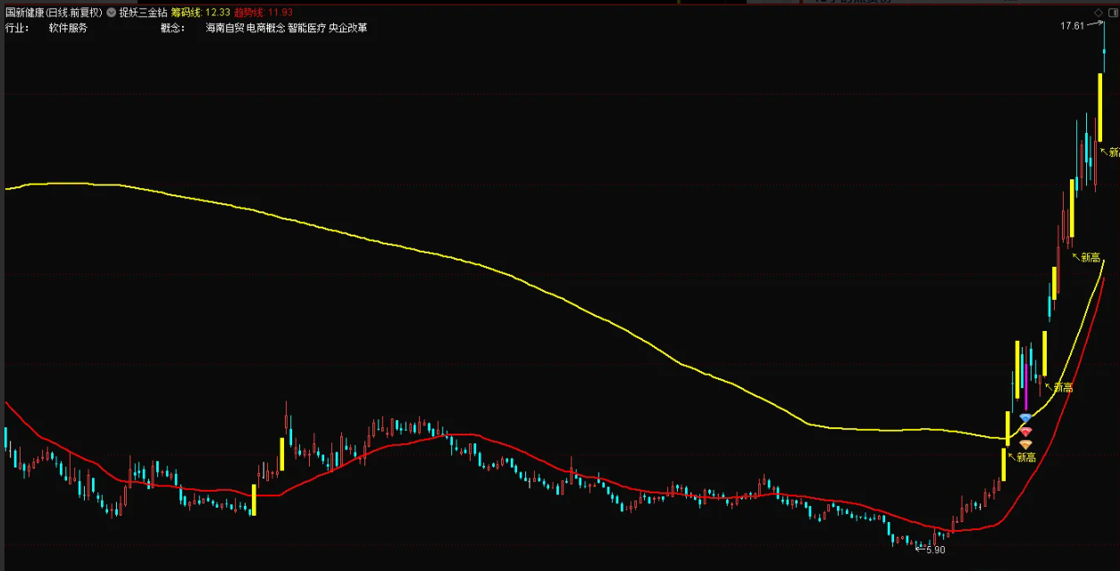
Task: Open the 海南自贸 concept link
Action: coord(224,28)
